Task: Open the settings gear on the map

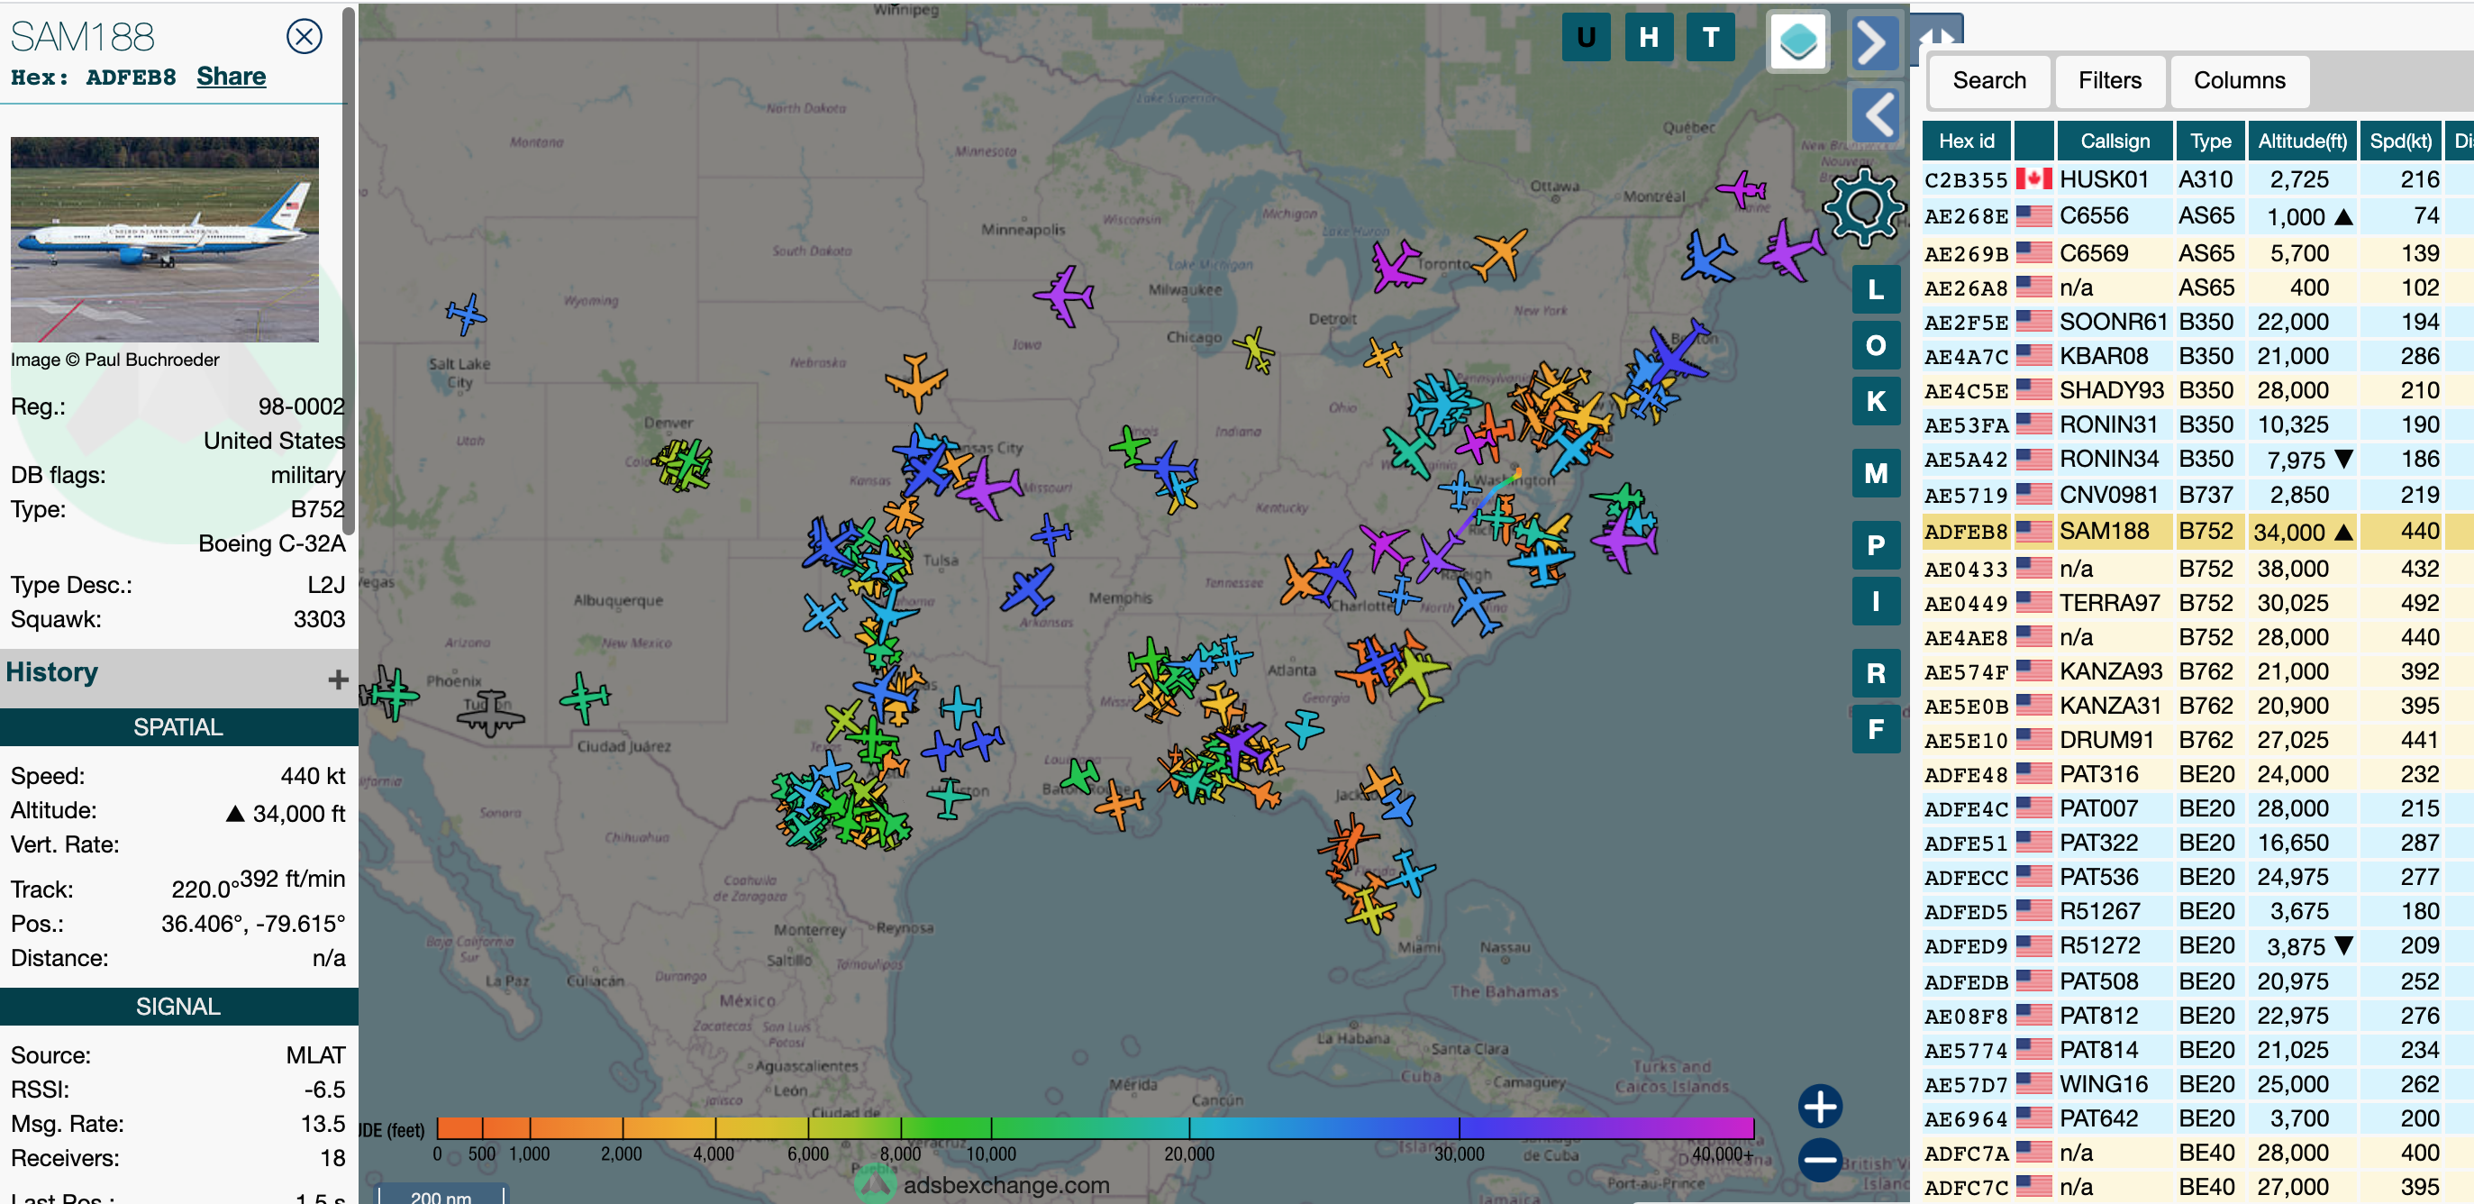Action: click(1863, 206)
